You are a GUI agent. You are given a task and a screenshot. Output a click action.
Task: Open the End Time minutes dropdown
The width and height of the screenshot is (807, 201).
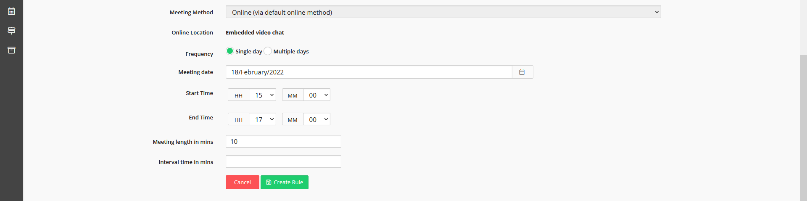tap(316, 119)
